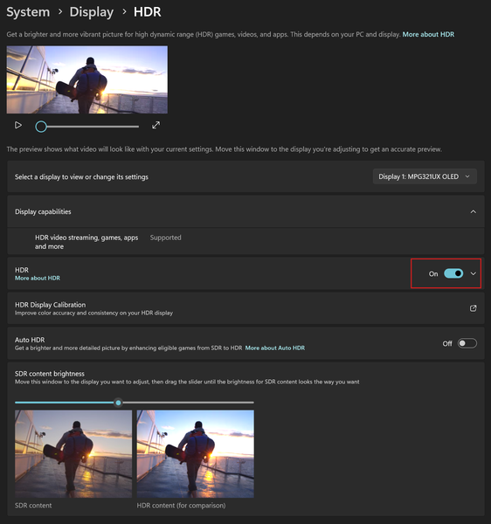491x524 pixels.
Task: Open the Display 1: MPG321UX OLED dropdown
Action: click(x=425, y=176)
